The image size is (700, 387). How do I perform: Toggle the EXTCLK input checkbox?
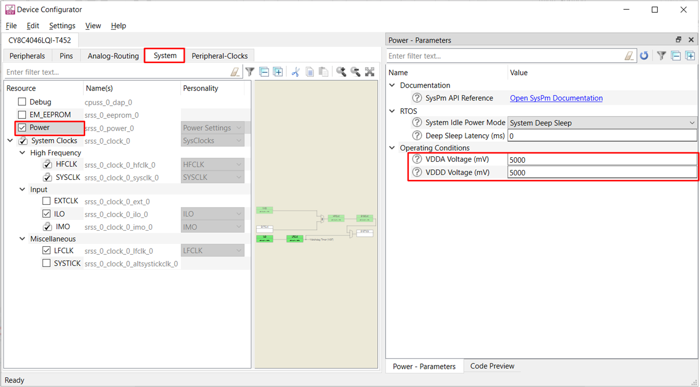(x=47, y=201)
